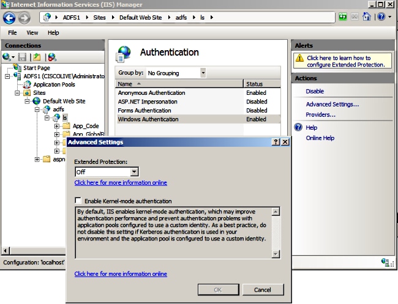Click the adfs application icon in tree
The width and height of the screenshot is (398, 304).
tap(47, 109)
